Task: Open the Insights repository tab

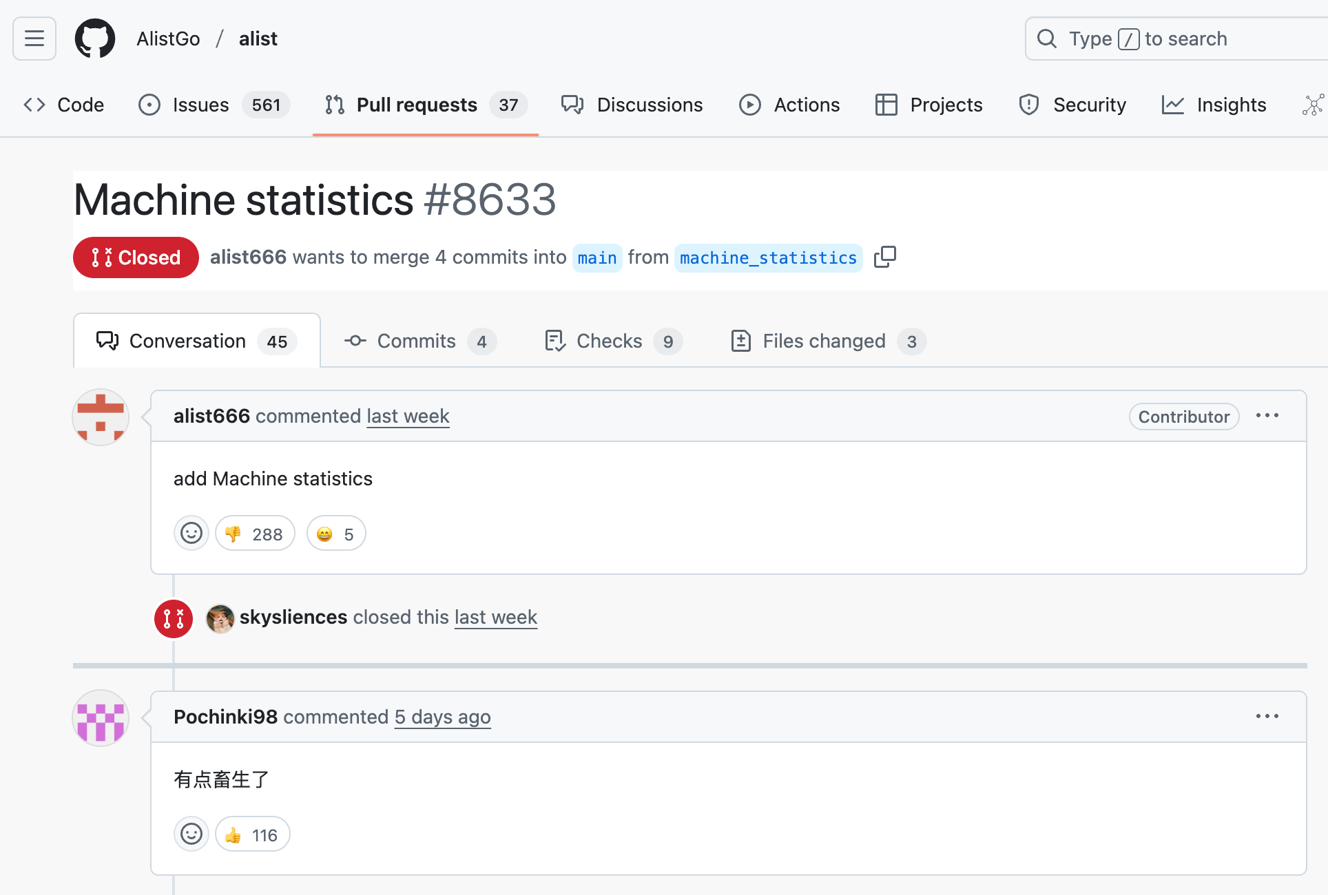Action: click(x=1214, y=105)
